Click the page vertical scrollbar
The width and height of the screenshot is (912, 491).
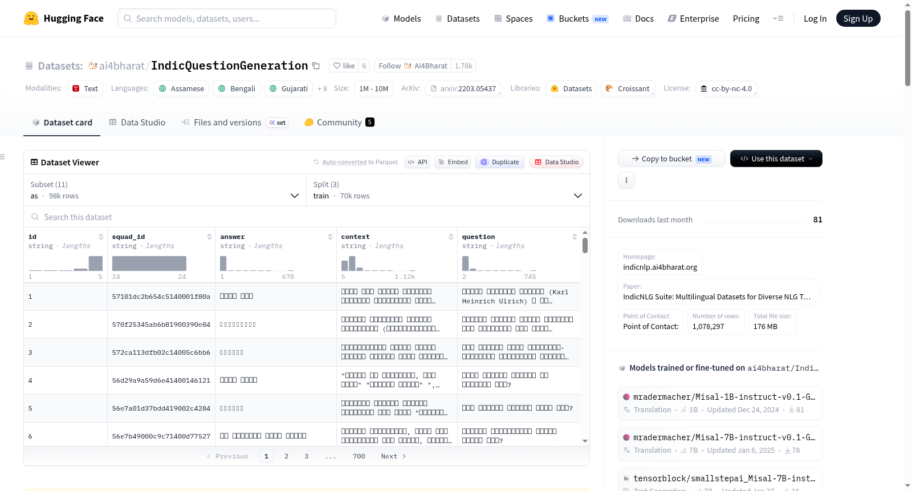tap(907, 48)
